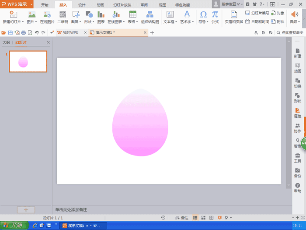
Task: Select the slide 1 thumbnail
Action: coord(28,62)
